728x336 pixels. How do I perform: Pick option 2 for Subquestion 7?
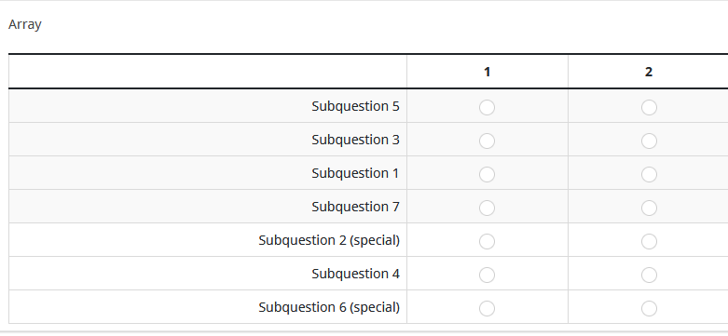tap(649, 208)
